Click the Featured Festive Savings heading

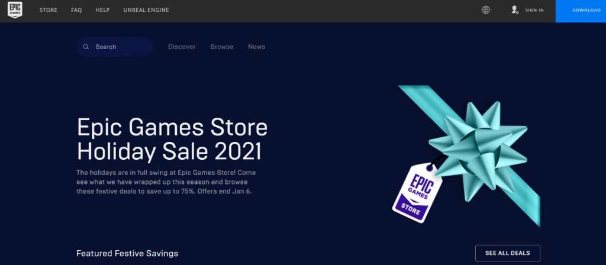(127, 253)
